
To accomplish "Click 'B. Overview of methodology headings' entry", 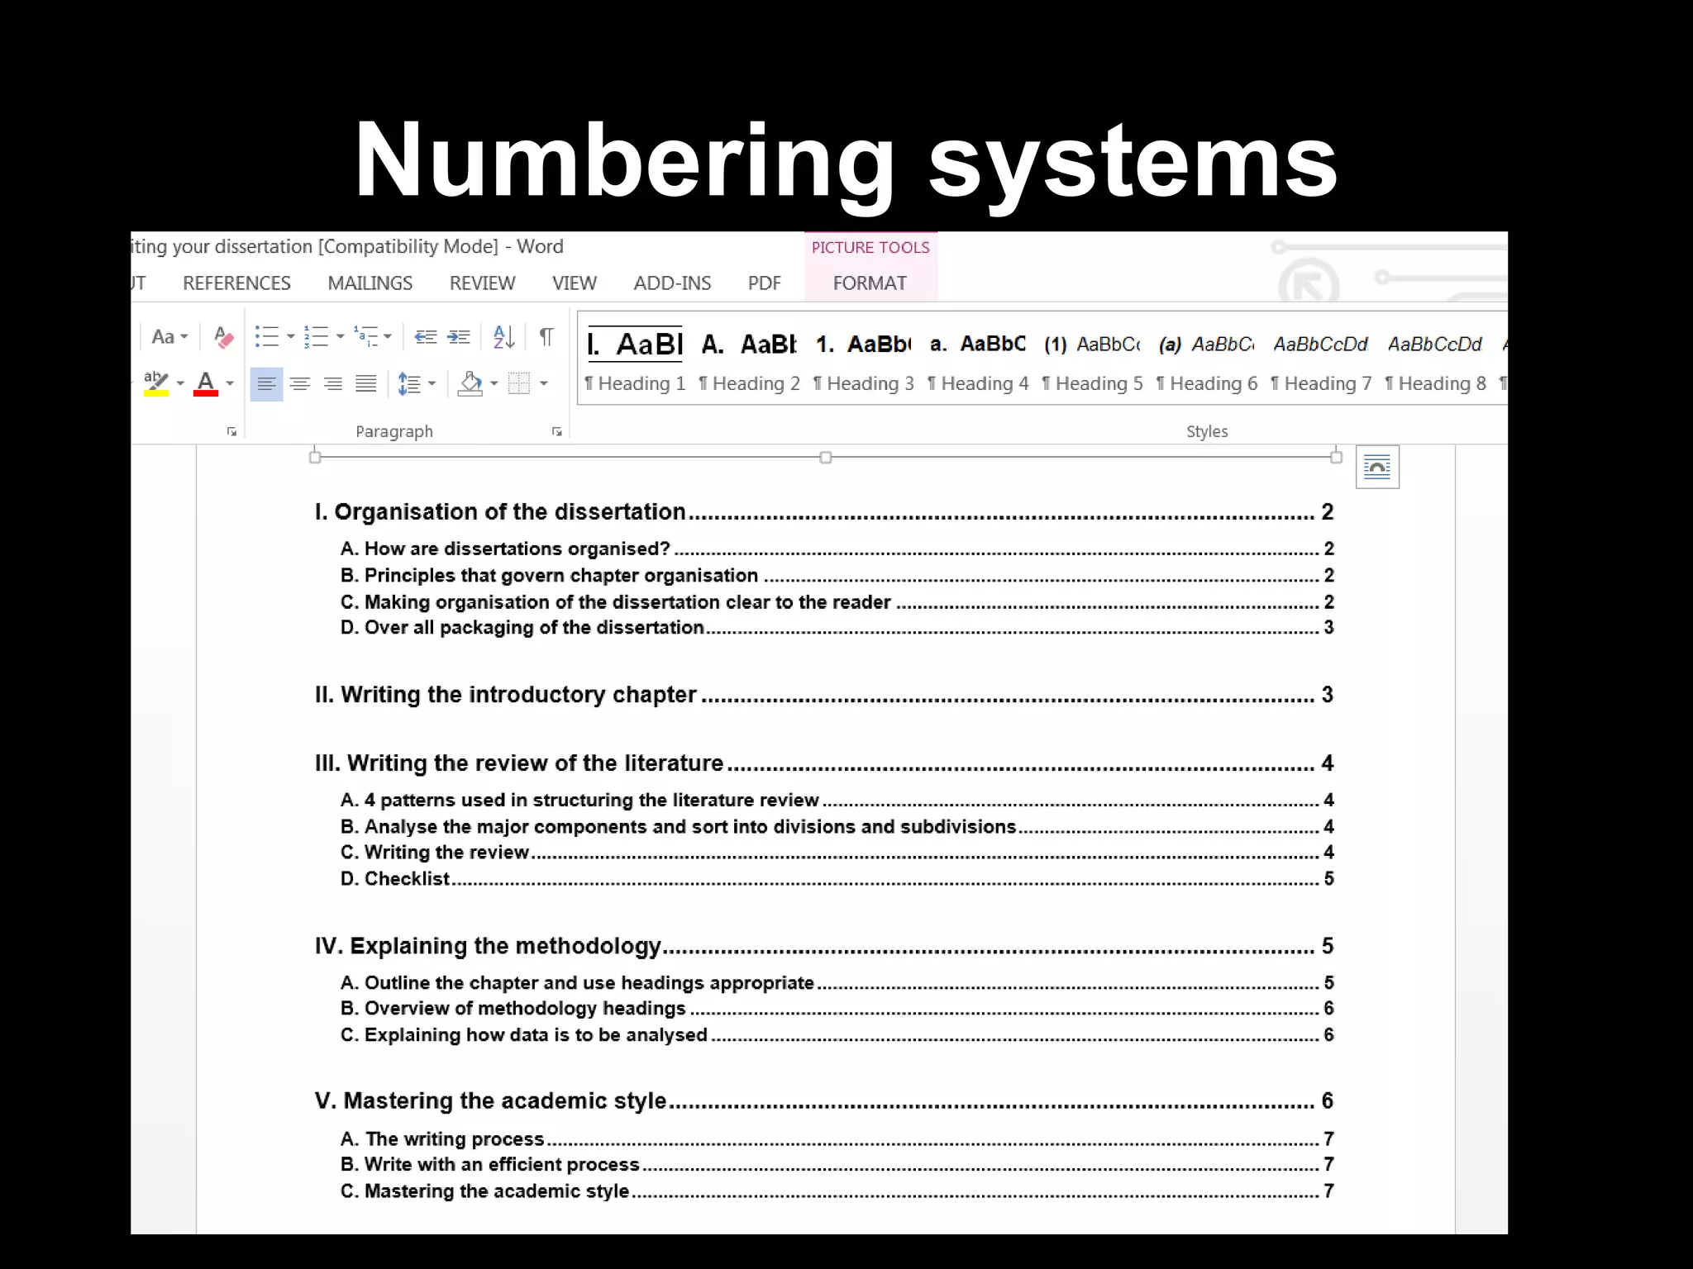I will point(837,1008).
